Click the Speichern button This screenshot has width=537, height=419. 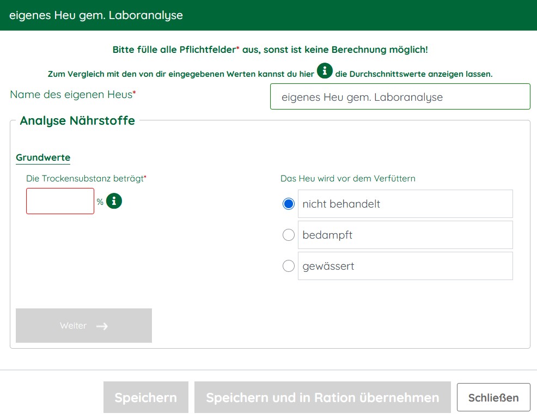tap(145, 397)
